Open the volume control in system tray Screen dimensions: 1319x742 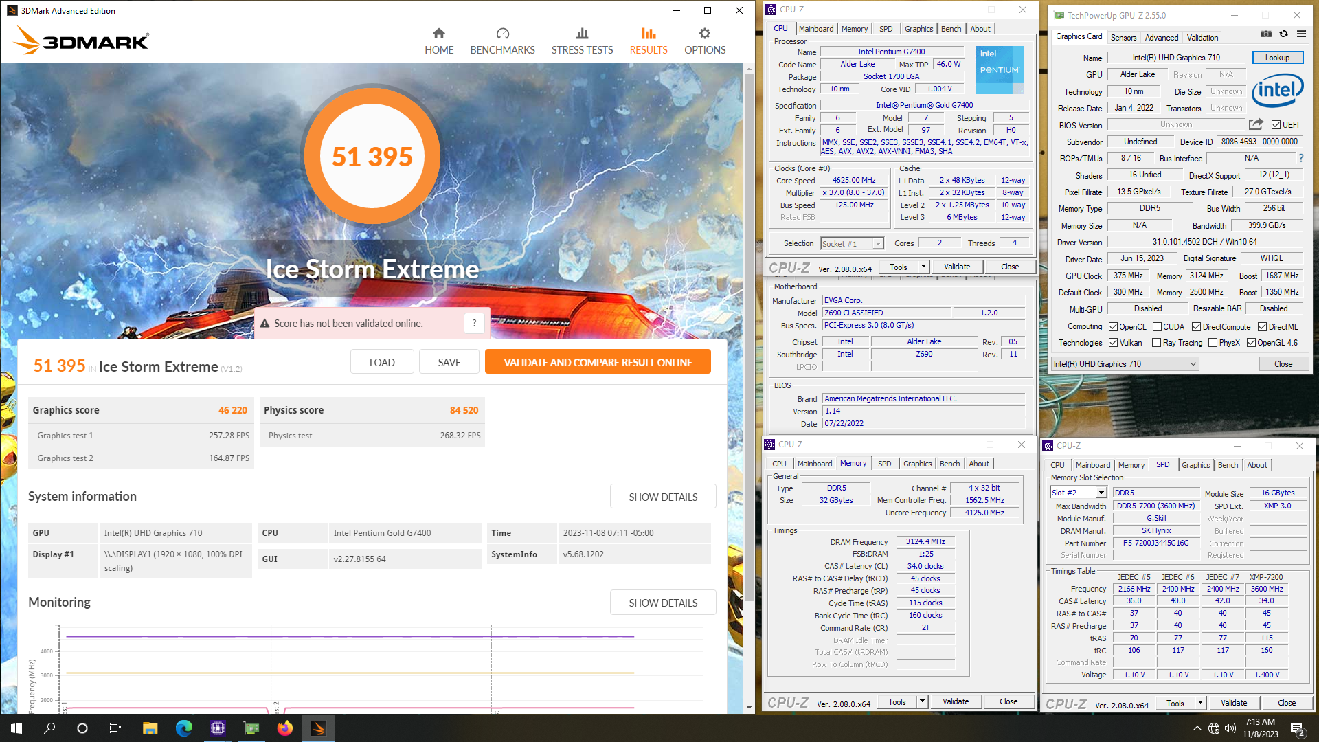(1230, 728)
